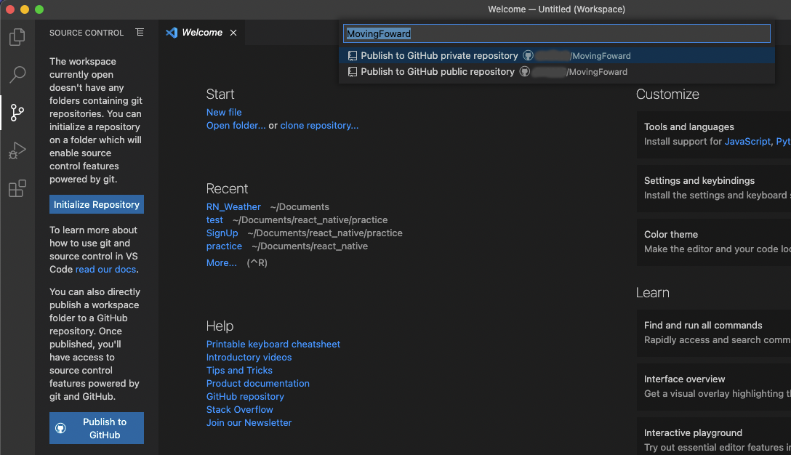Choose Publish to GitHub public repository
Viewport: 791px width, 455px height.
(558, 72)
